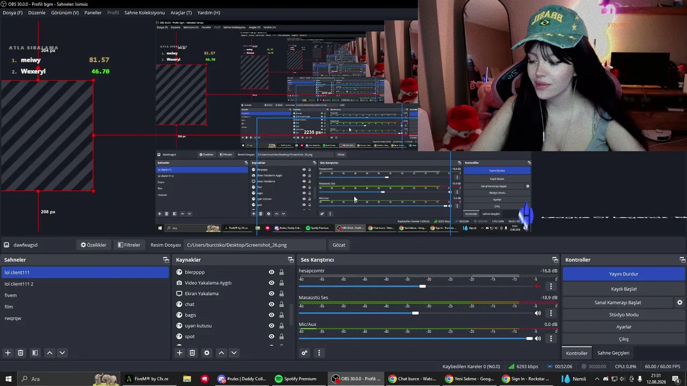
Task: Unmute the hesapcomtr audio channel
Action: tap(538, 286)
